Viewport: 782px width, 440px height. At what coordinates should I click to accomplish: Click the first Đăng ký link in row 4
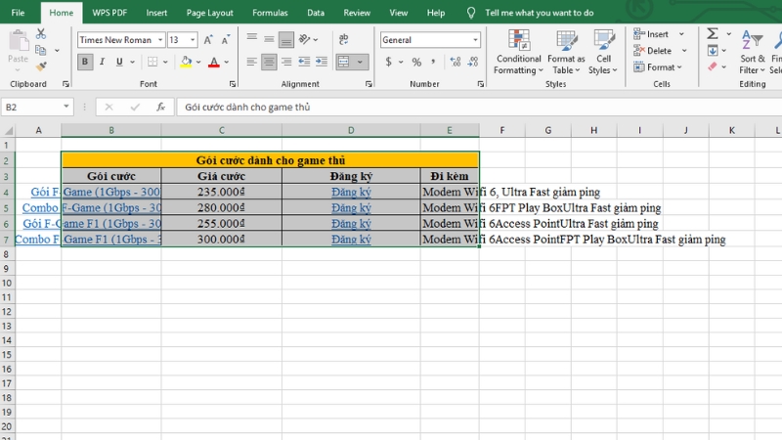coord(351,193)
